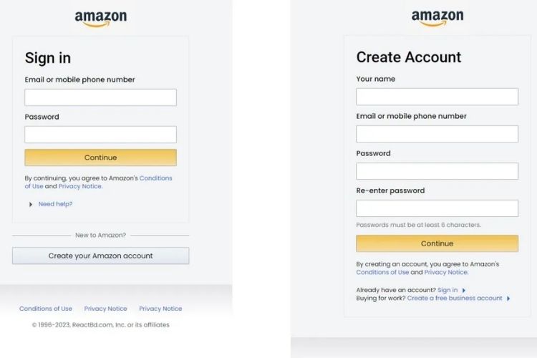Expand the Need help arrow

(x=31, y=205)
